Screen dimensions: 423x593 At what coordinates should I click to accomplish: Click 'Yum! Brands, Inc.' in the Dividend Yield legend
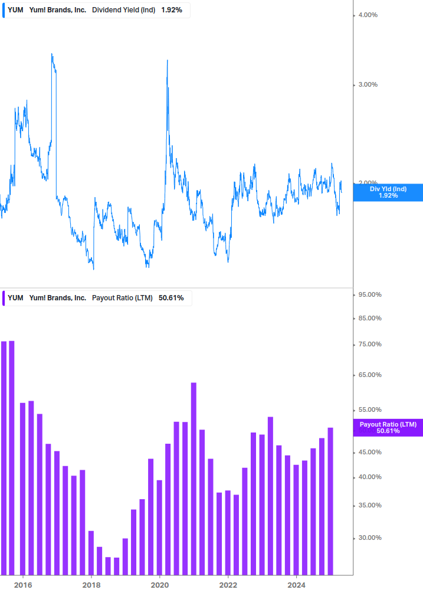click(x=57, y=10)
